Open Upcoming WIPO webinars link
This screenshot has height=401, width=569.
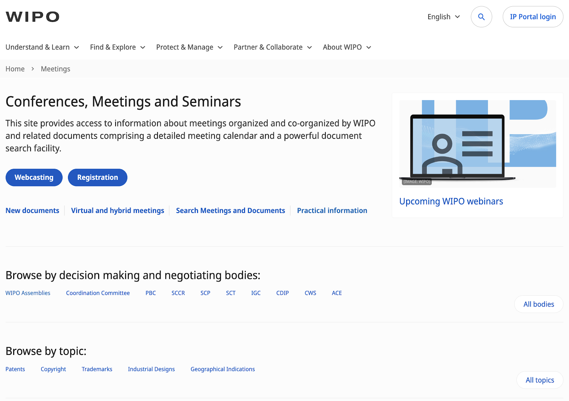coord(451,201)
